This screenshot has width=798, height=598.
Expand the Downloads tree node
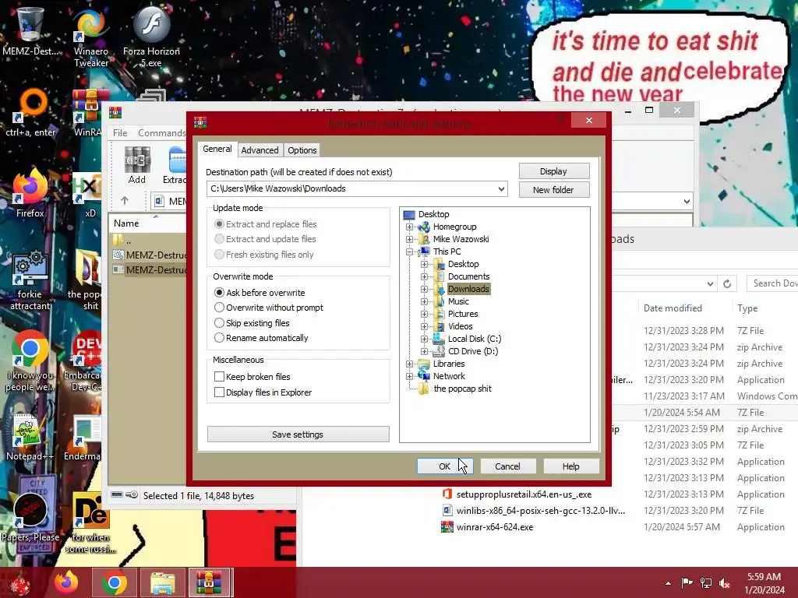tap(424, 289)
